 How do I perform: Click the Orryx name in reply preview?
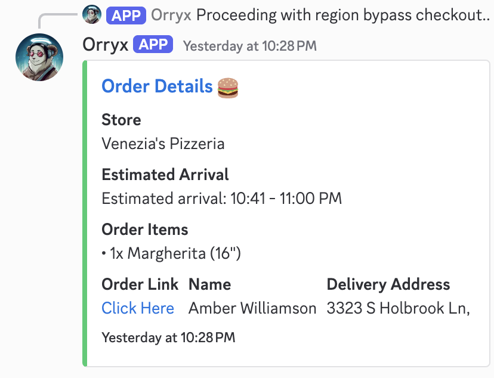pyautogui.click(x=171, y=15)
